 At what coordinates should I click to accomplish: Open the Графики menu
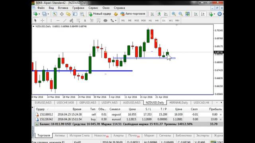point(78,8)
